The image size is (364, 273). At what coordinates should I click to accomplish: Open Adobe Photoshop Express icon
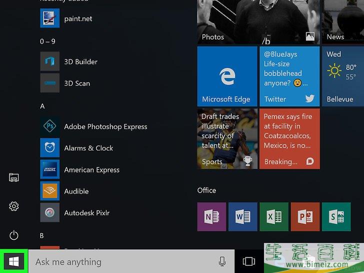(49, 126)
